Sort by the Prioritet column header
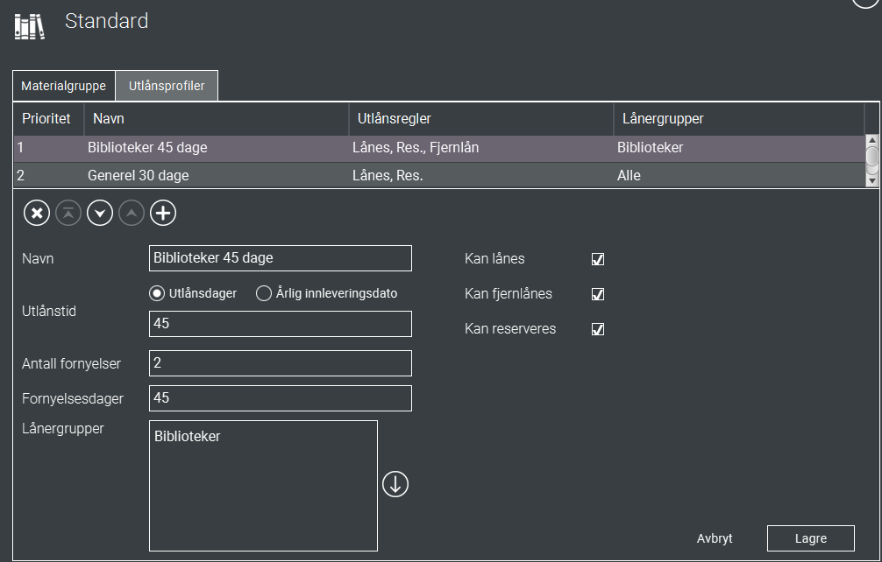Viewport: 882px width, 562px height. [48, 119]
